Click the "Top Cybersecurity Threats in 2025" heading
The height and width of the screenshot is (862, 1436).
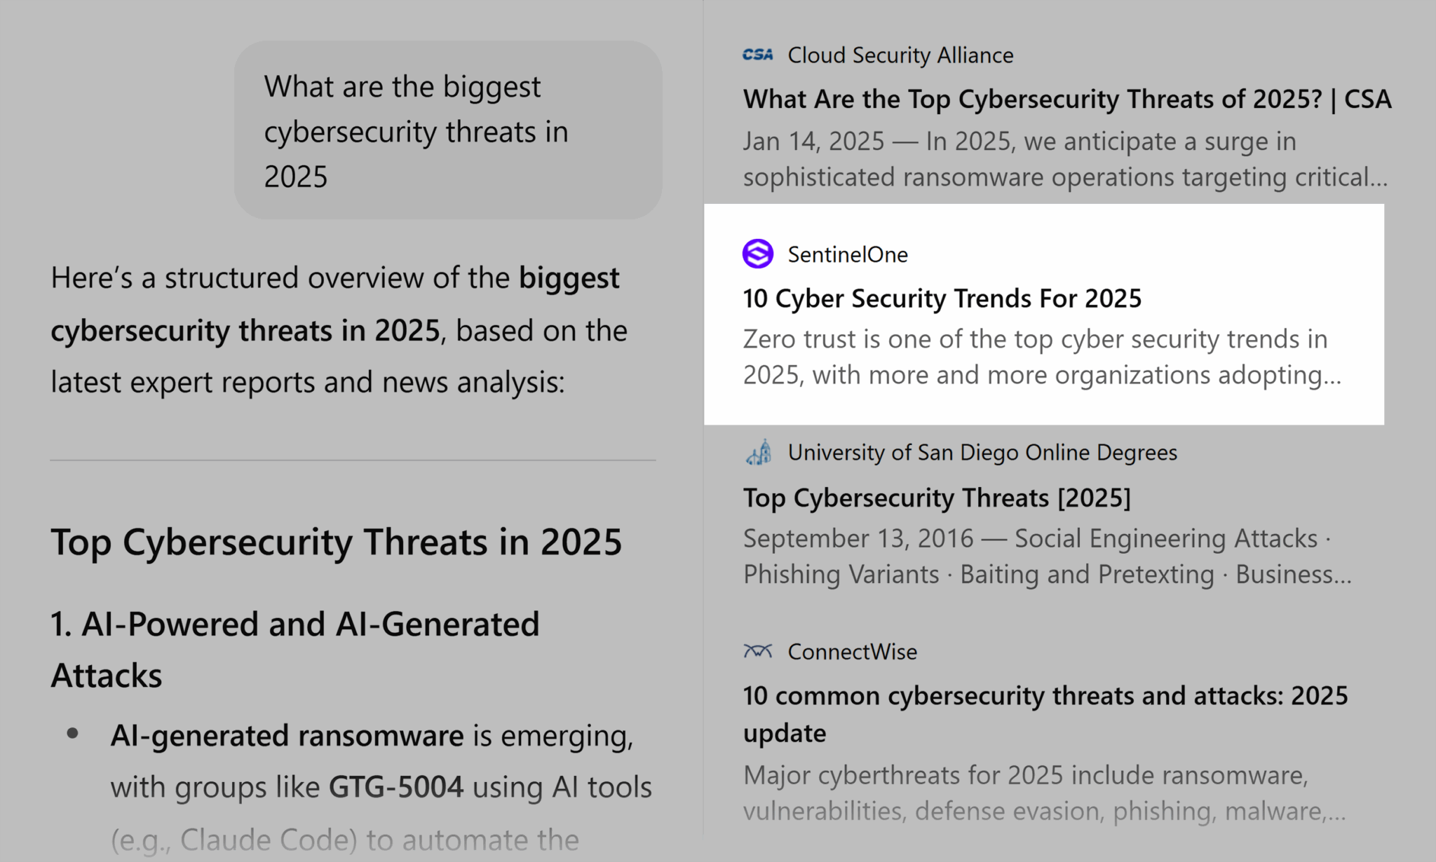[336, 542]
